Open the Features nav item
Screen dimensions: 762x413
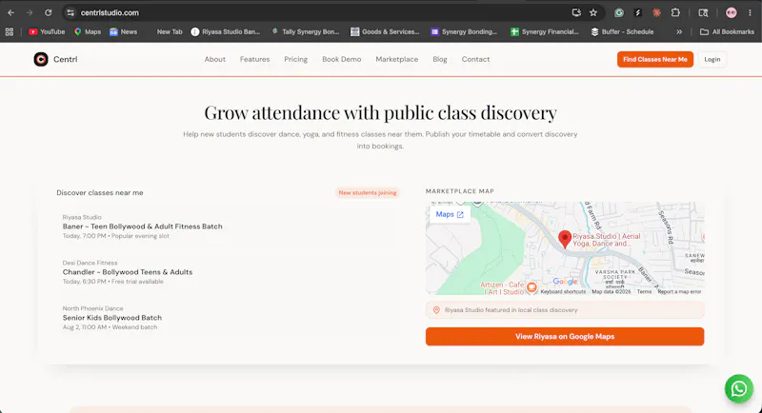tap(254, 59)
